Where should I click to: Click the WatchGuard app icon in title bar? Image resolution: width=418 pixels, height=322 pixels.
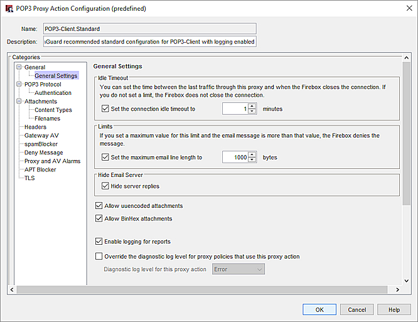click(x=9, y=9)
